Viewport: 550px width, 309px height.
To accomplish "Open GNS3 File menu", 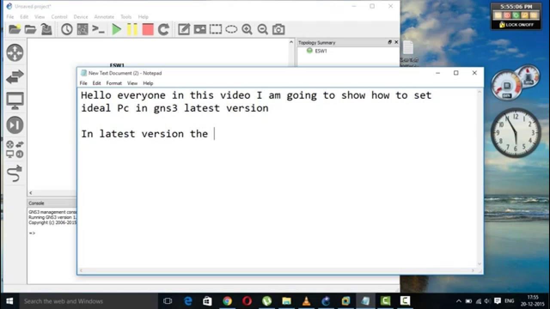I will pos(10,17).
